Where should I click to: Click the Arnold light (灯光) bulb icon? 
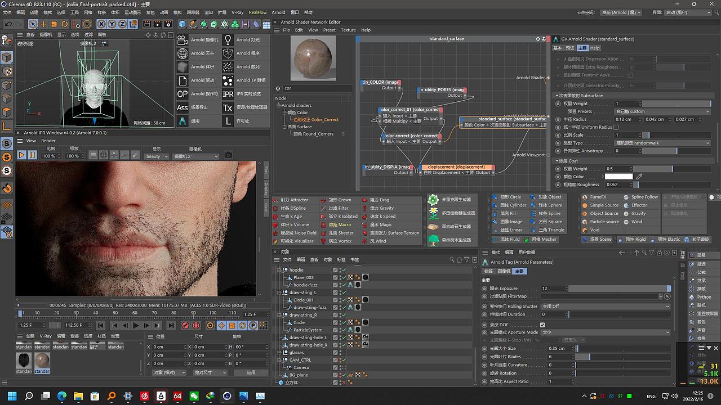coord(228,40)
